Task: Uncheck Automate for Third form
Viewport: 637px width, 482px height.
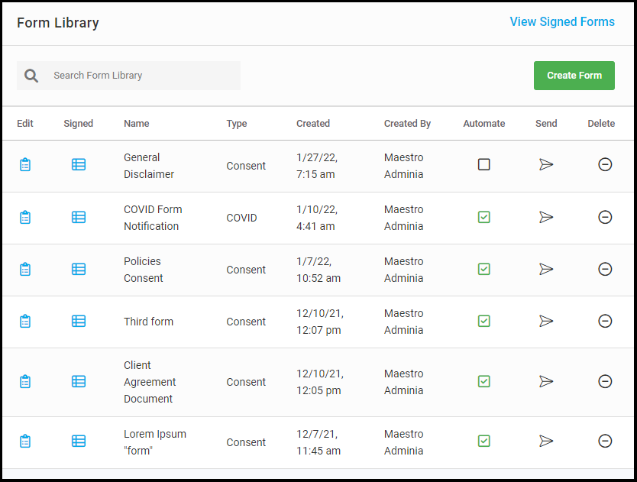Action: point(483,321)
